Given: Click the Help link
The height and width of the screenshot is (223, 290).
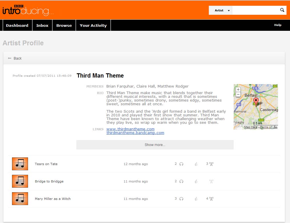Looking at the screenshot, I should coord(278,25).
